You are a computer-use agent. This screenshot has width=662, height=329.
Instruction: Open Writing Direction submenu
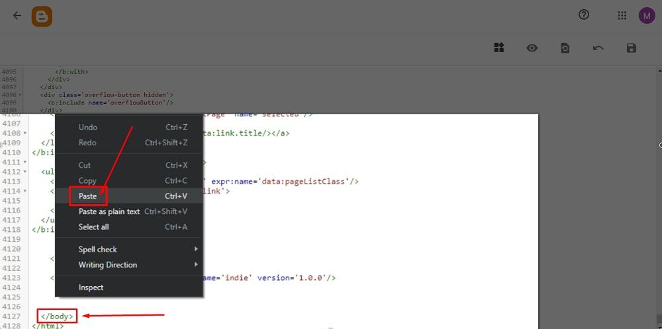coord(129,265)
